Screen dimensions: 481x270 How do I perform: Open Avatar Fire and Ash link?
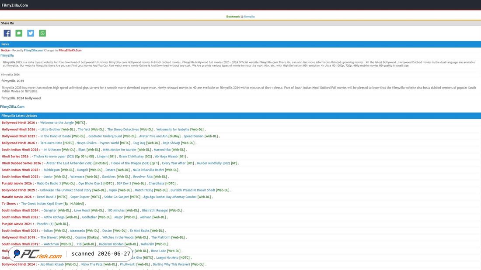pyautogui.click(x=153, y=136)
